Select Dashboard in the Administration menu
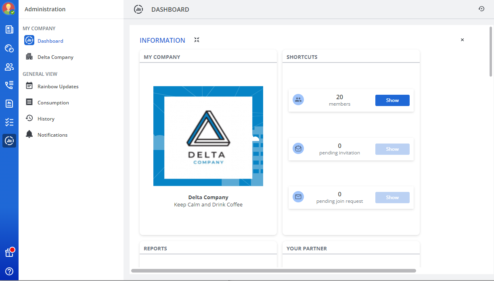This screenshot has width=494, height=281. (x=50, y=41)
